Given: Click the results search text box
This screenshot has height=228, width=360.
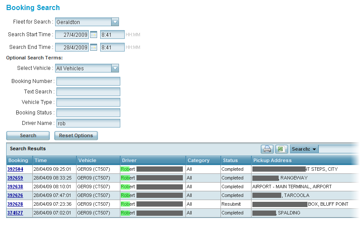Looking at the screenshot, I should [x=339, y=149].
